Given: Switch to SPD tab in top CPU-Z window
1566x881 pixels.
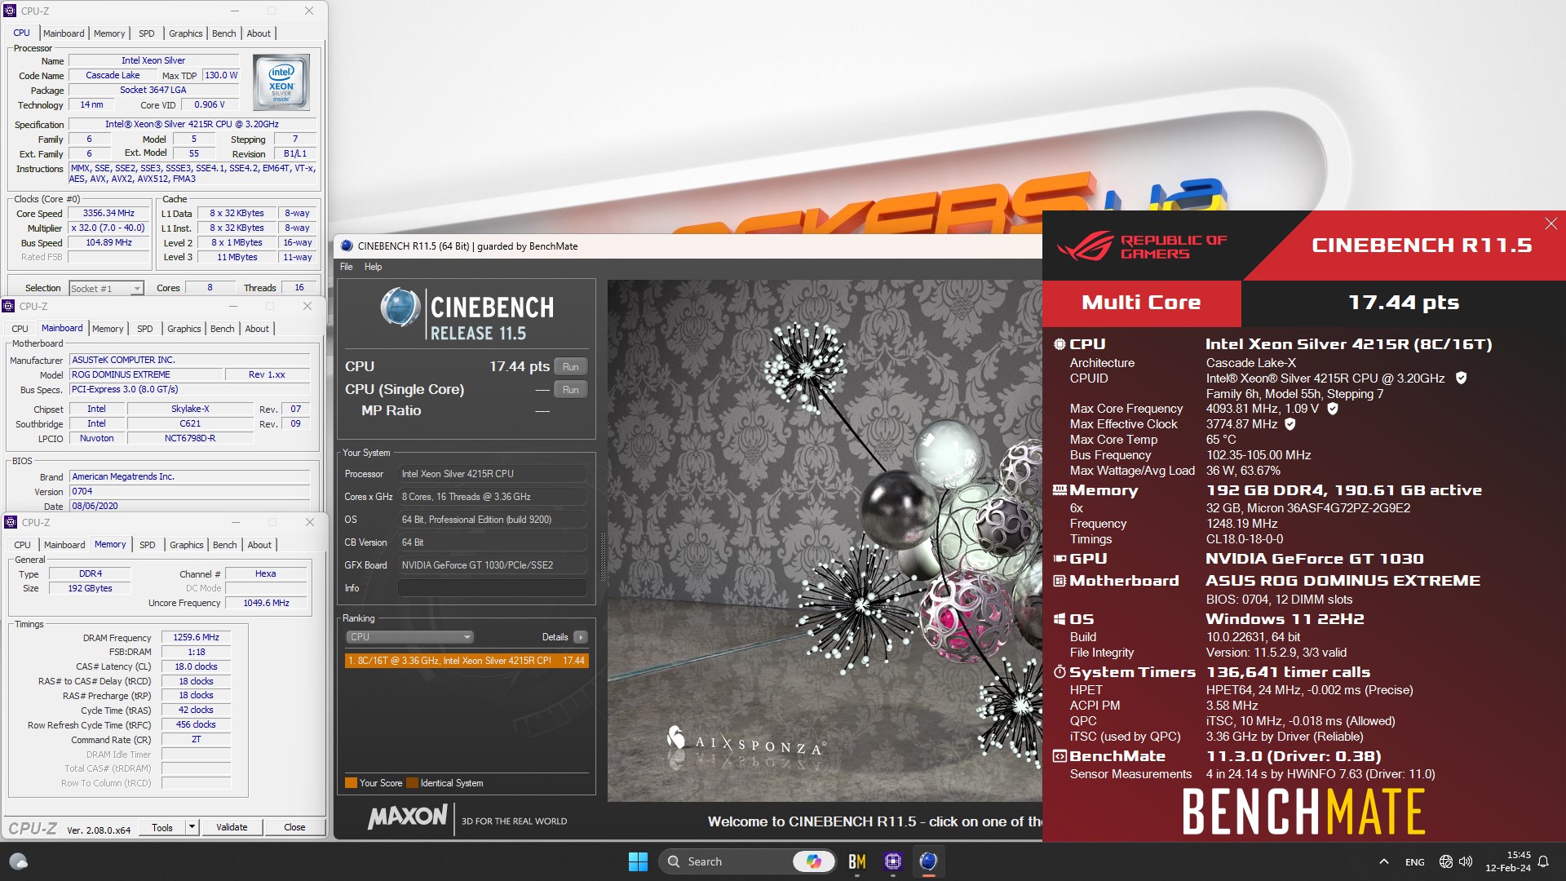Looking at the screenshot, I should click(147, 33).
